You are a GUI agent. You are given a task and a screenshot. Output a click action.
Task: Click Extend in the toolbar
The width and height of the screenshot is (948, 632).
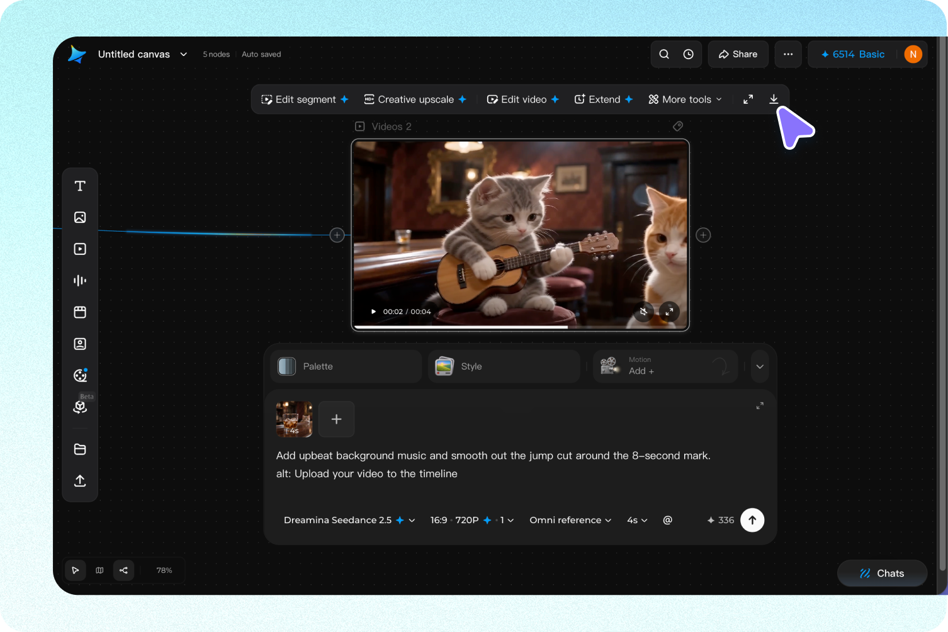click(604, 99)
